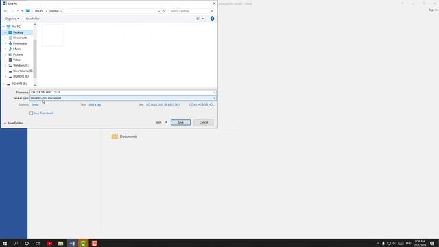Open taskbar Search

point(16,243)
